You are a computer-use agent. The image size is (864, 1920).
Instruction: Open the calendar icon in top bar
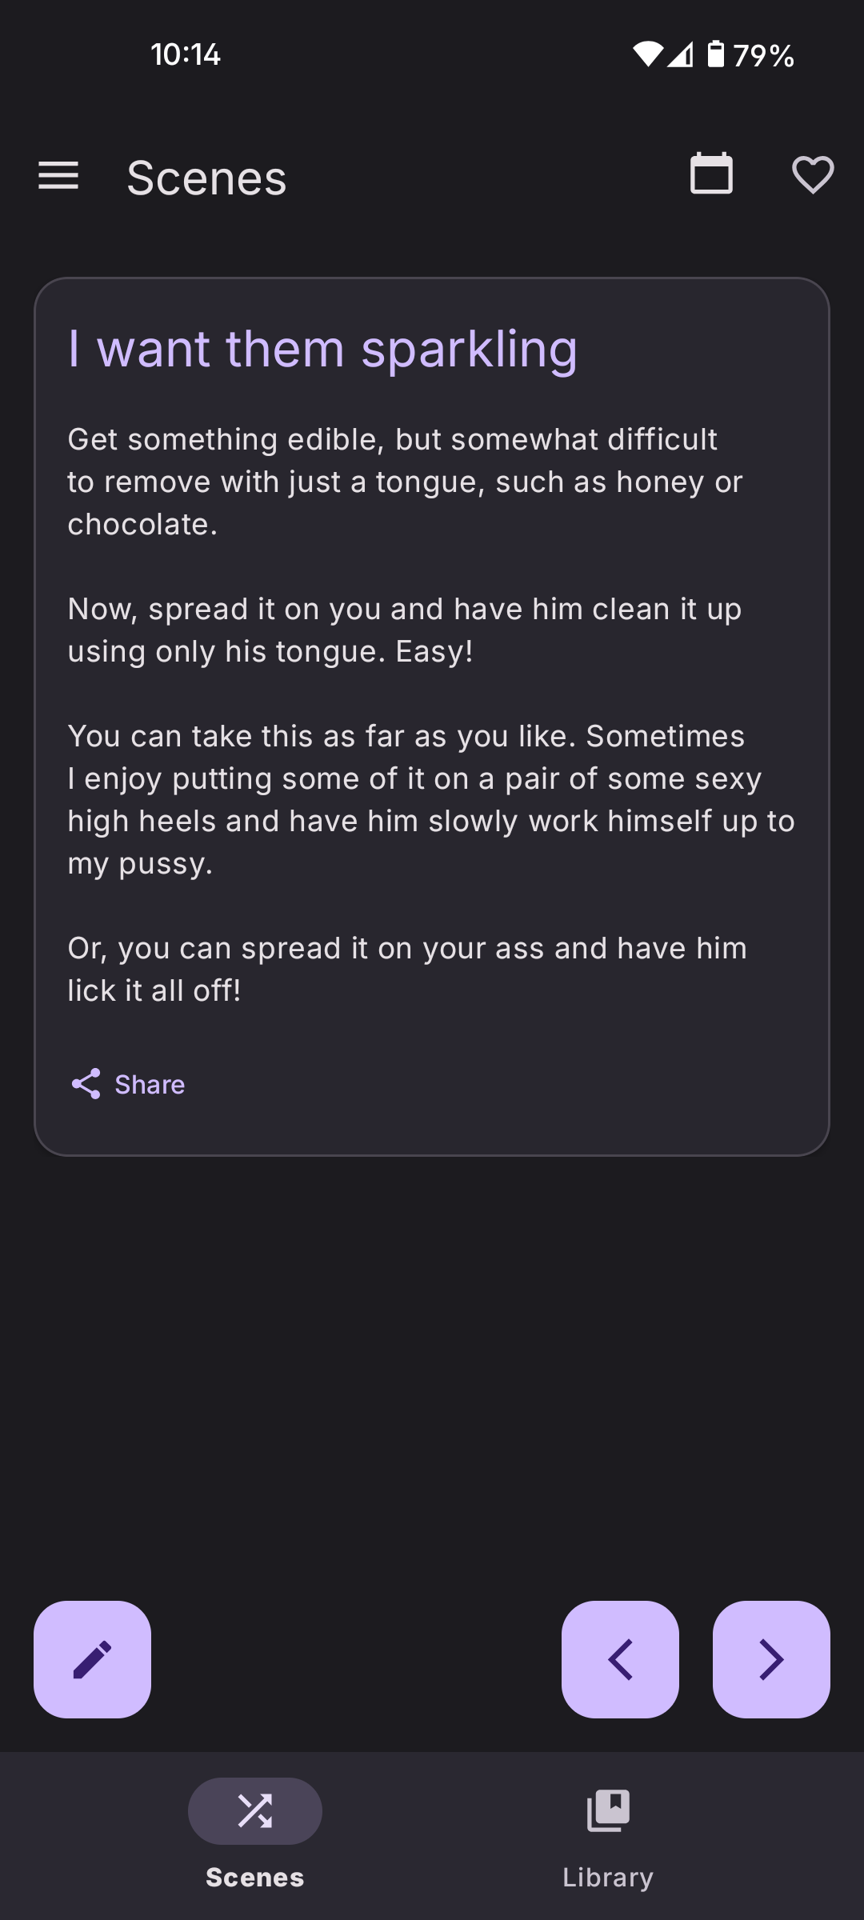pyautogui.click(x=711, y=174)
